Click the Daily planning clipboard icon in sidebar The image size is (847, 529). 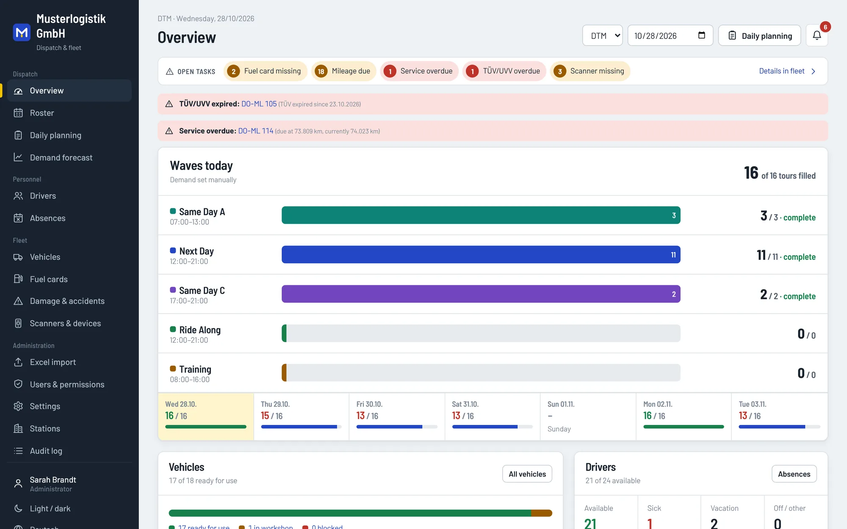pos(18,135)
